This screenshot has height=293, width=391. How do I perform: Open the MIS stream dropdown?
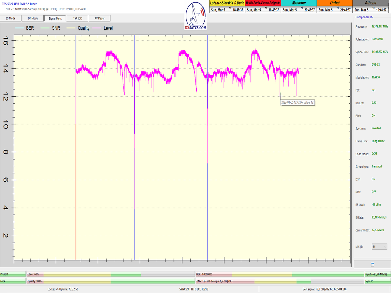(379, 247)
